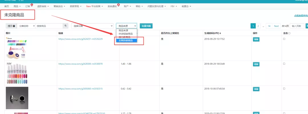Click the black stud earrings product thumbnail
308x114 pixels.
[17, 98]
